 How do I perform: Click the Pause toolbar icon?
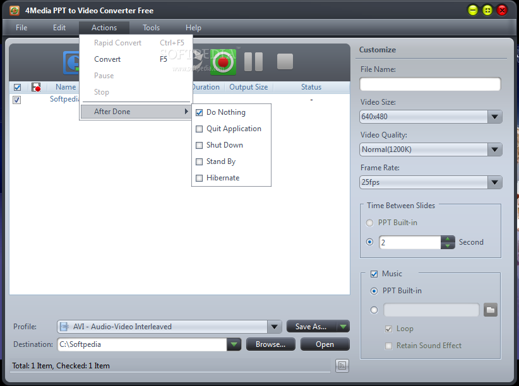coord(253,62)
